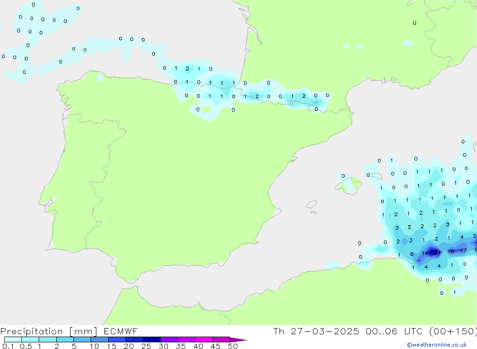477x349 pixels.
Task: Select the 25–30 mm navy legend swatch
Action: [152, 339]
